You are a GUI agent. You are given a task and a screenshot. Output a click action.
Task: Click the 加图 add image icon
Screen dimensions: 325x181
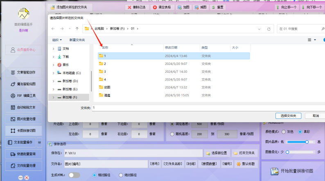click(180, 7)
